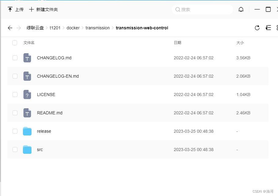278x196 pixels.
Task: Open the notification bell
Action: click(x=241, y=9)
